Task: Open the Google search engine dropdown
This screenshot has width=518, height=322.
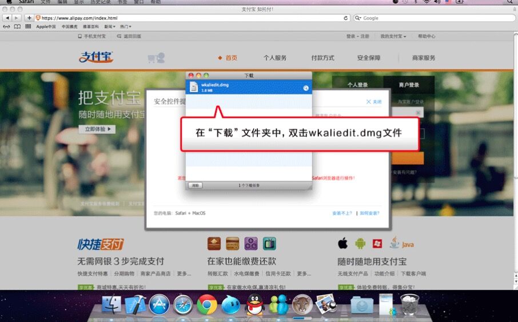Action: coord(358,18)
